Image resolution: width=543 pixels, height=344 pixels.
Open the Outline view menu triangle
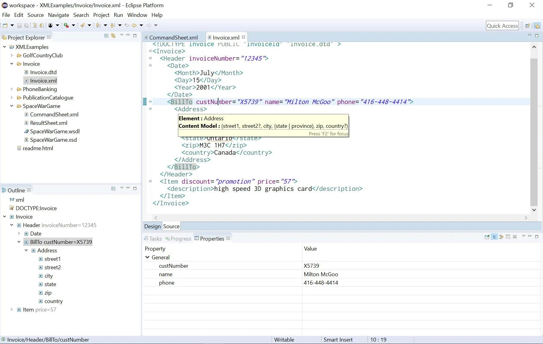(x=122, y=188)
